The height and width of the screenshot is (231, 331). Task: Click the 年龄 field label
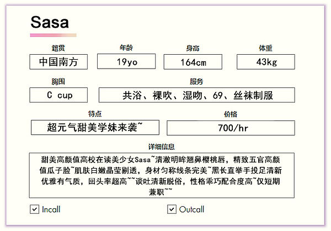[126, 48]
